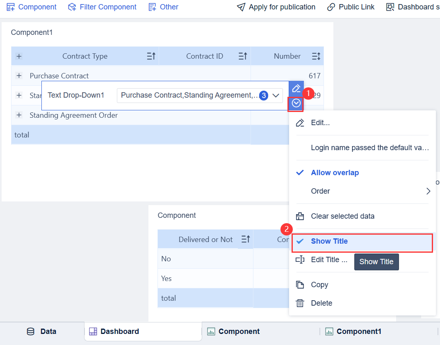
Task: Expand the Standing Agreement Order row
Action: pos(19,115)
